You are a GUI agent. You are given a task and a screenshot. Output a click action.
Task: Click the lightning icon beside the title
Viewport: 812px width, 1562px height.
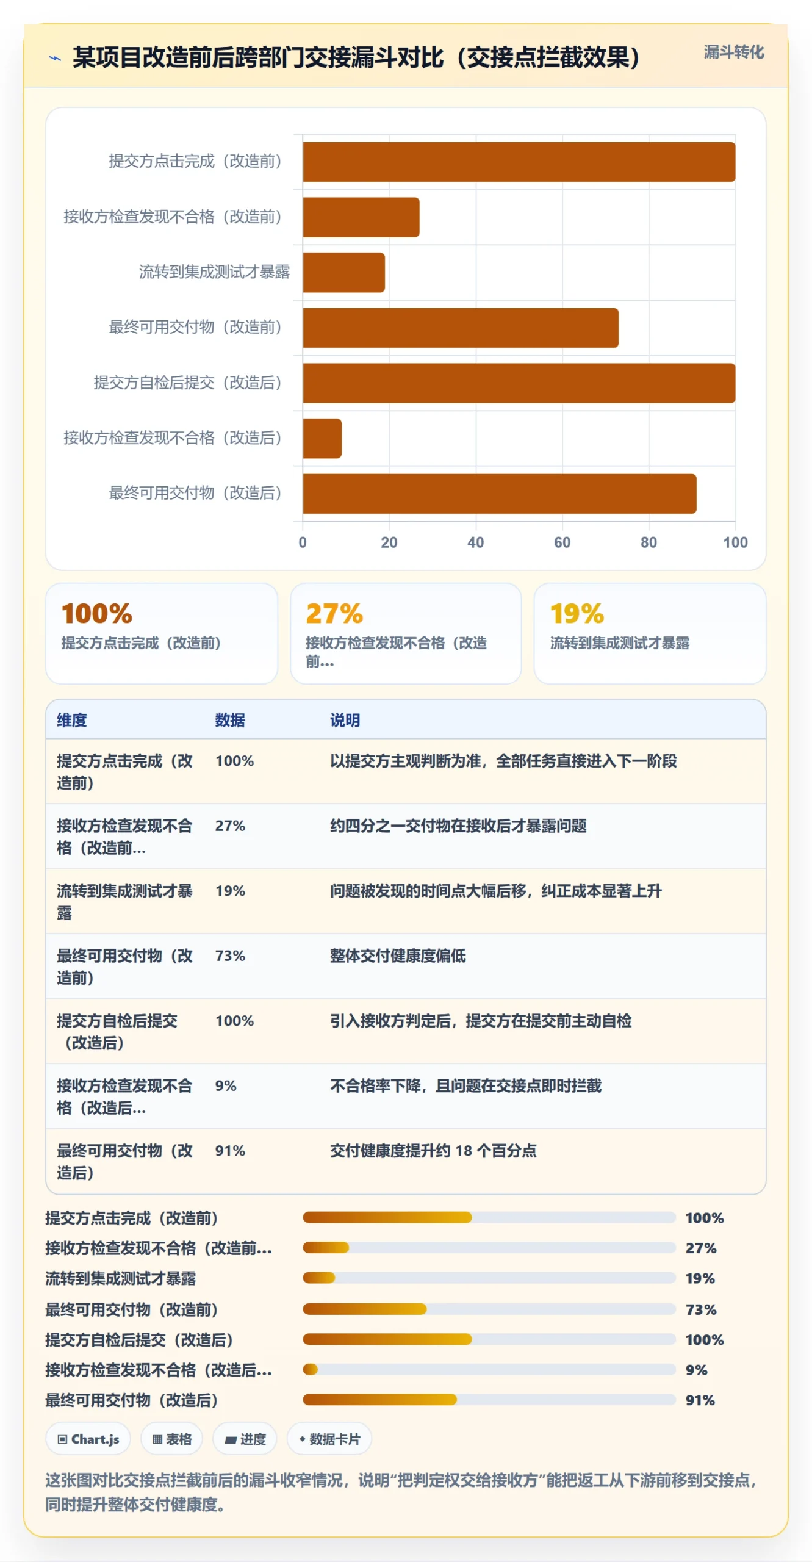(x=55, y=59)
